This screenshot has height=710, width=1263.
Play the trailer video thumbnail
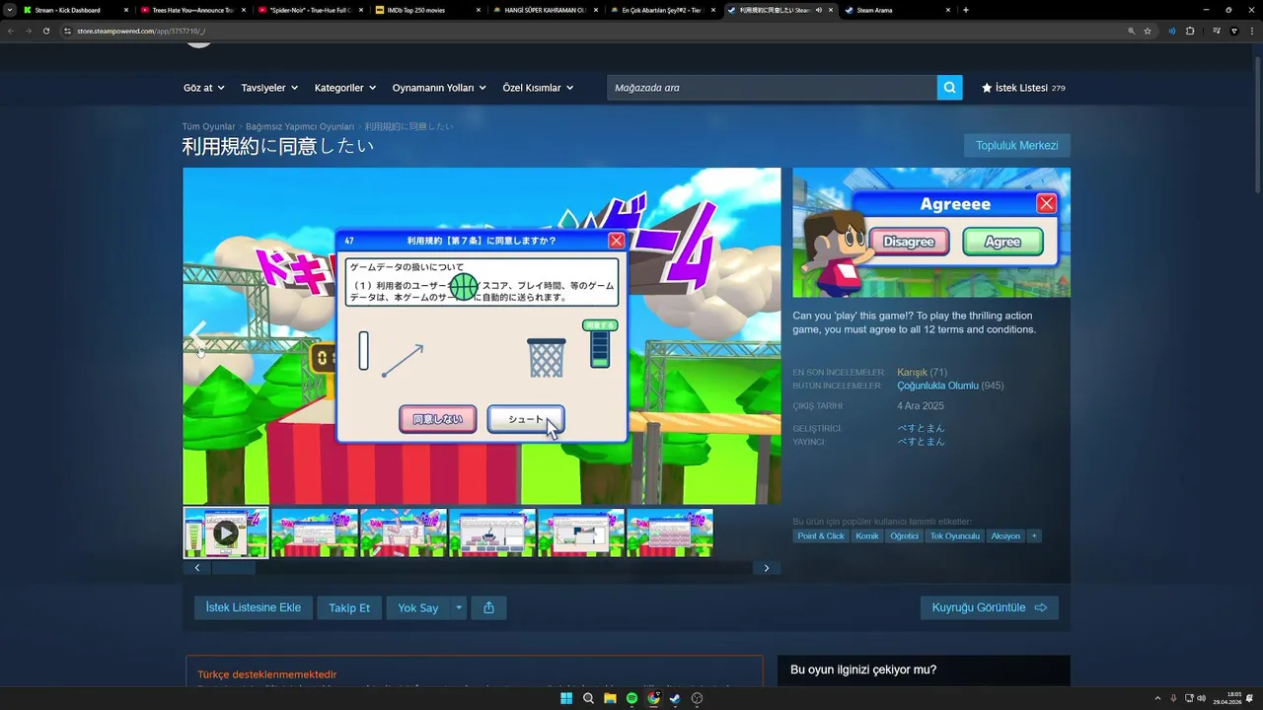pyautogui.click(x=226, y=532)
